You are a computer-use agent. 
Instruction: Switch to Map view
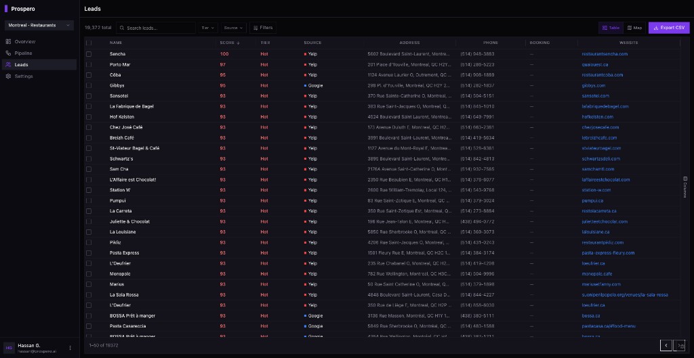click(634, 28)
